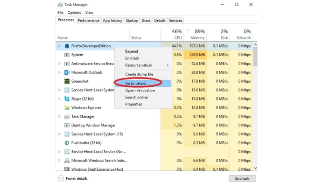Expand the Microsoft Outlook process group

[x=59, y=72]
